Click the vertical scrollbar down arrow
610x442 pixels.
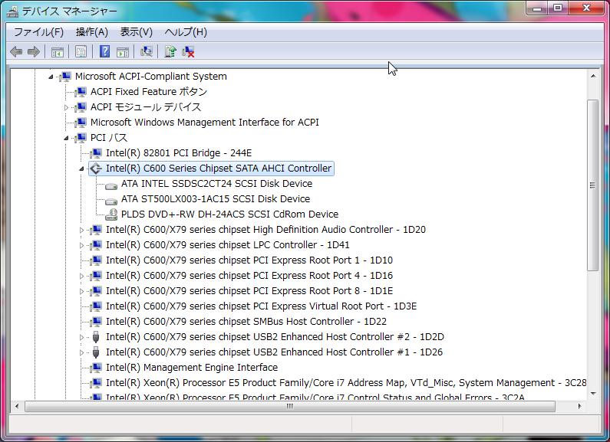click(x=593, y=394)
